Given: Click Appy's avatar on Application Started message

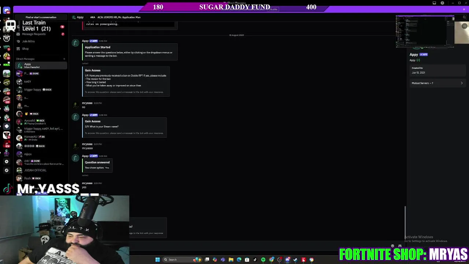Looking at the screenshot, I should [75, 43].
